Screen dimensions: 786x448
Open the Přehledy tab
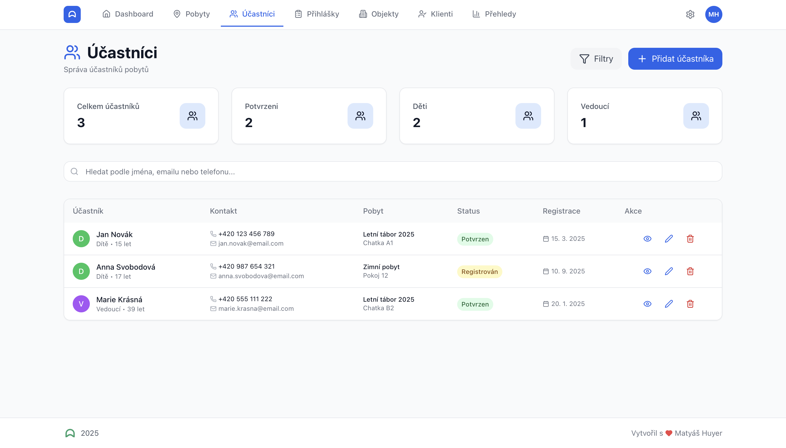coord(494,14)
